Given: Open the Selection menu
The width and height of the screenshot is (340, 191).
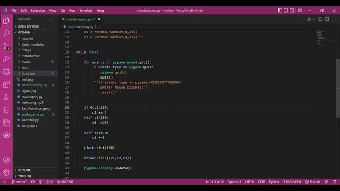Looking at the screenshot, I should pyautogui.click(x=38, y=11).
